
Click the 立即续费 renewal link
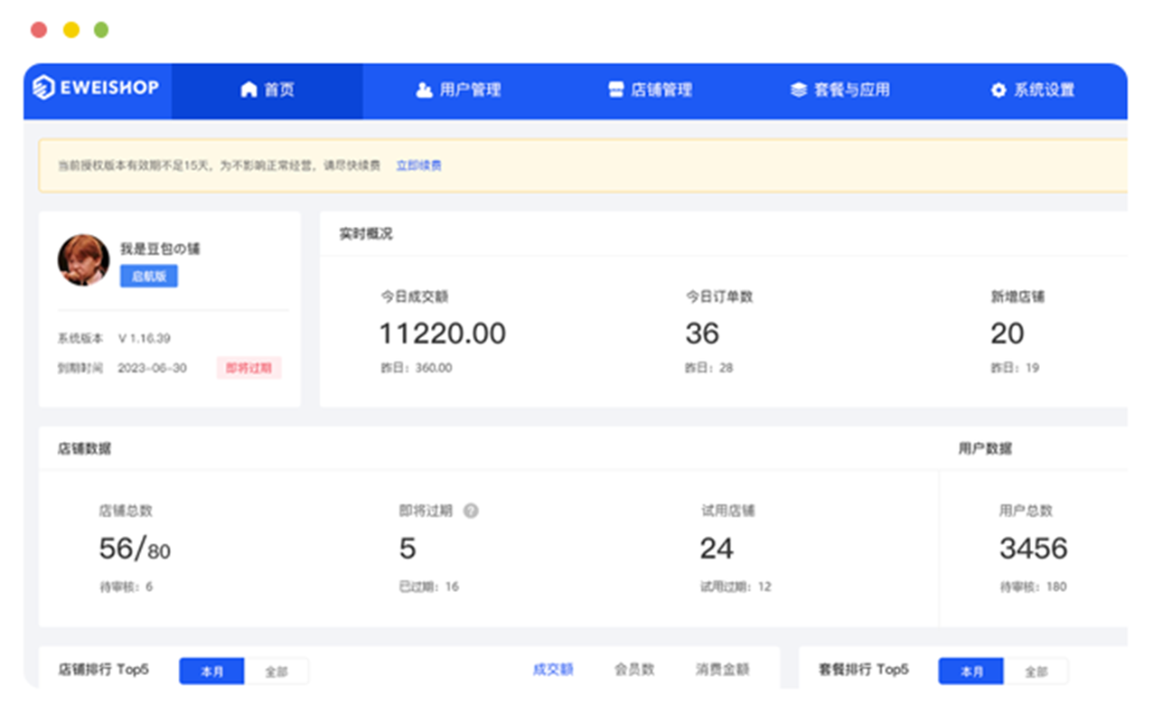point(418,165)
